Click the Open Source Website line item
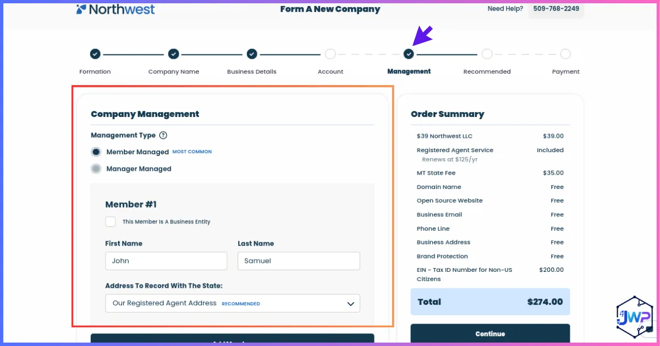This screenshot has height=346, width=660. 490,200
